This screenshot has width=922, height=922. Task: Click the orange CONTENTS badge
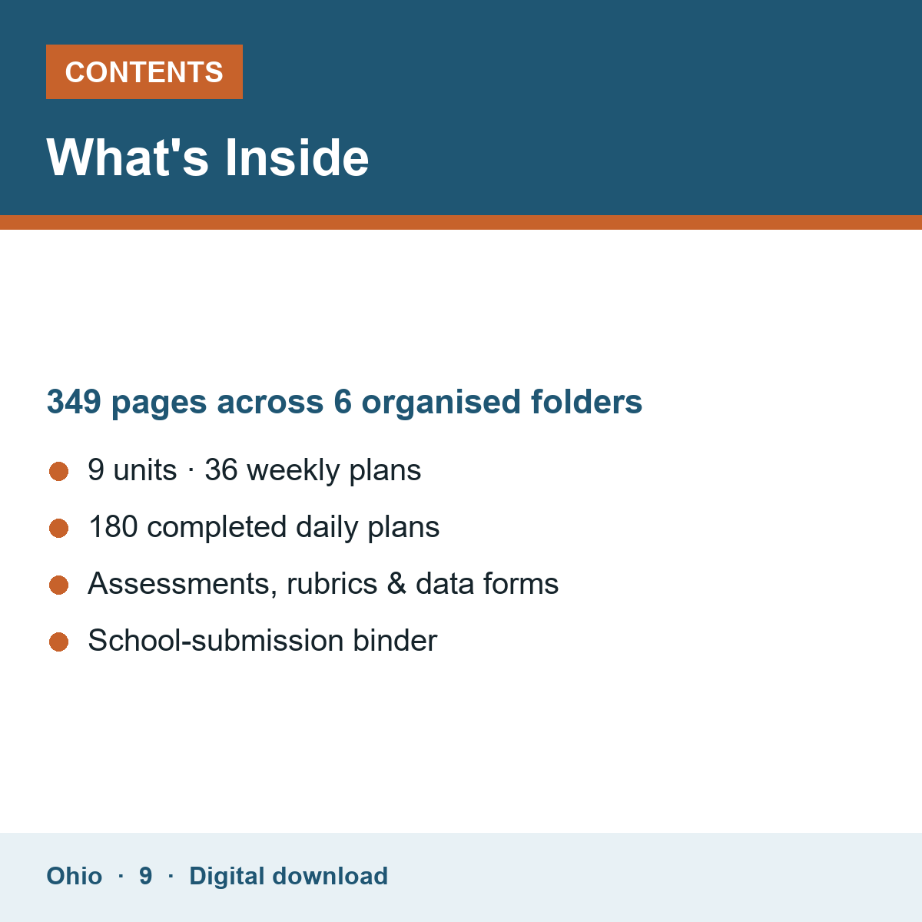[x=144, y=71]
